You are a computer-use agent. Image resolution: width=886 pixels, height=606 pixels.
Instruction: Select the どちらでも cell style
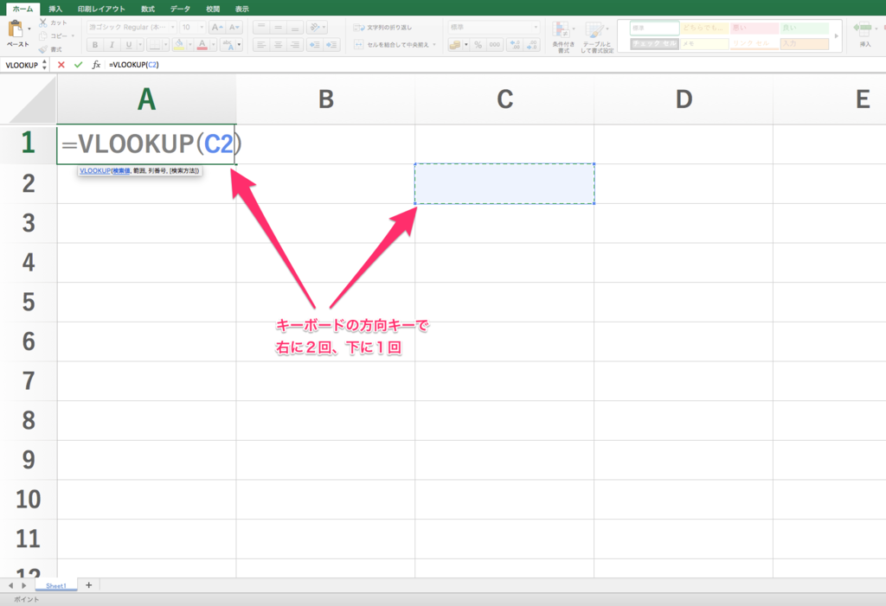(x=704, y=28)
